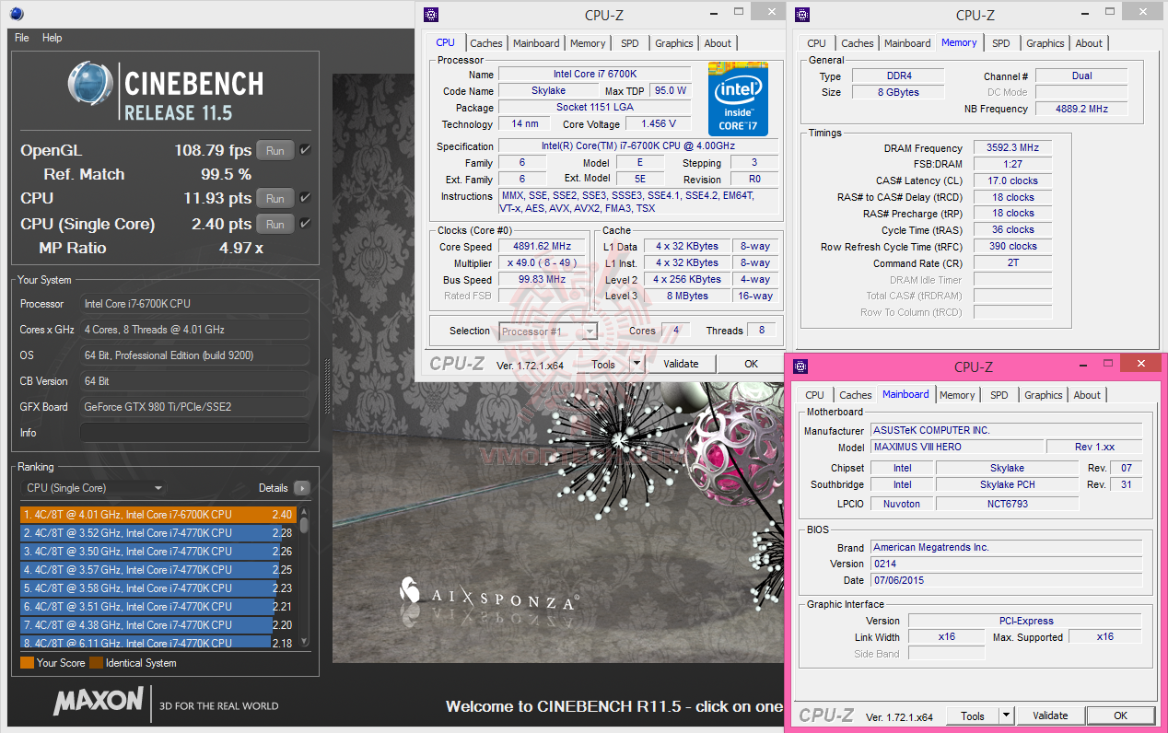The image size is (1168, 733).
Task: Switch to the Graphics tab in the Mainboard window
Action: [x=1044, y=394]
